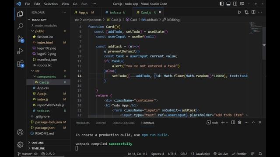Click the UTF-8 encoding indicator

172,154
